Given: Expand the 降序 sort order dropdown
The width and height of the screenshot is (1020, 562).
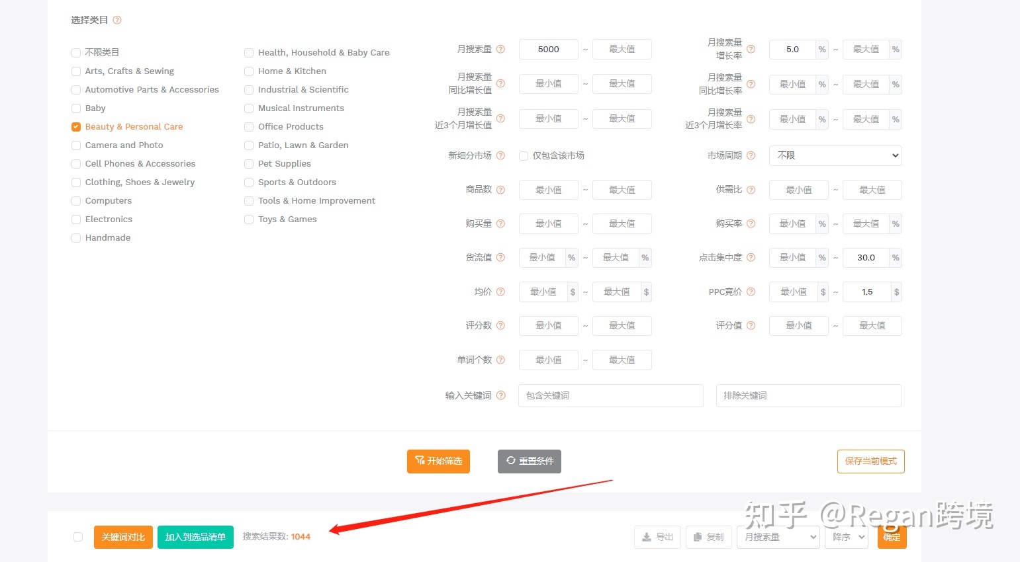Looking at the screenshot, I should 846,537.
